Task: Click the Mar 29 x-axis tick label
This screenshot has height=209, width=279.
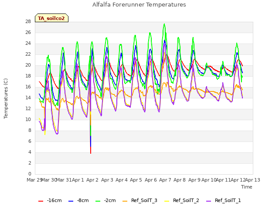Action: pos(34,180)
